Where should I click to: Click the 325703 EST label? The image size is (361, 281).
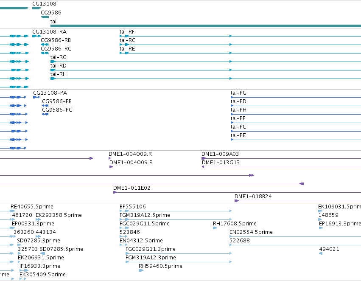click(x=28, y=250)
